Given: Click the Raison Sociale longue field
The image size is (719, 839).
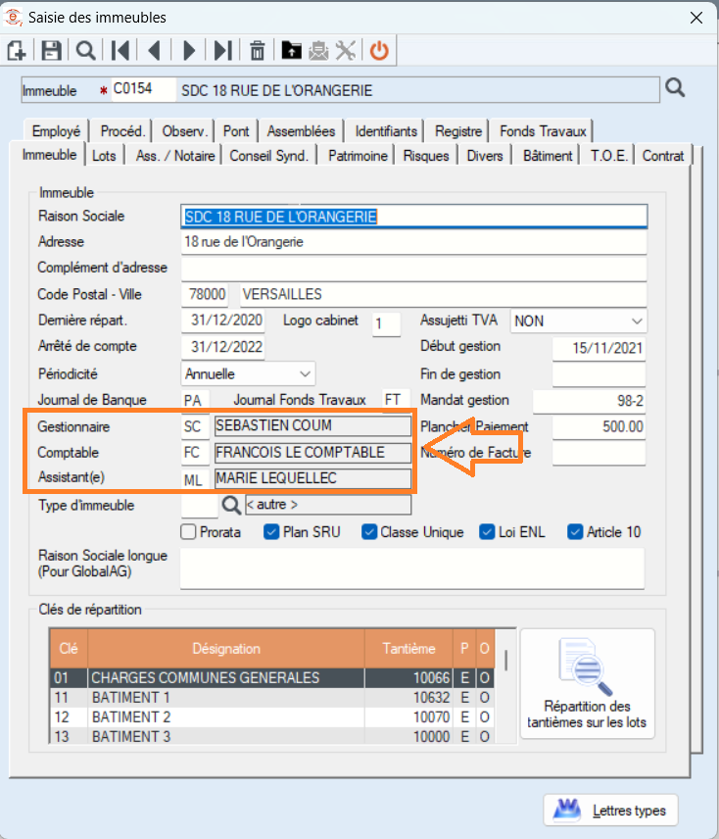Looking at the screenshot, I should tap(412, 568).
